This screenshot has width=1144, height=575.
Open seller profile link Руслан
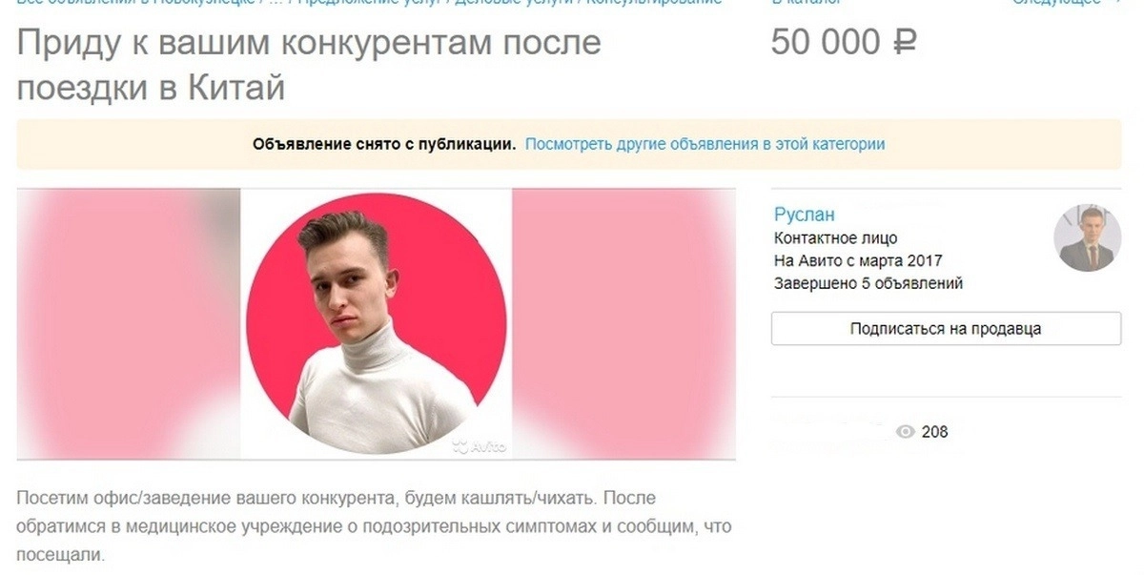[x=805, y=216]
